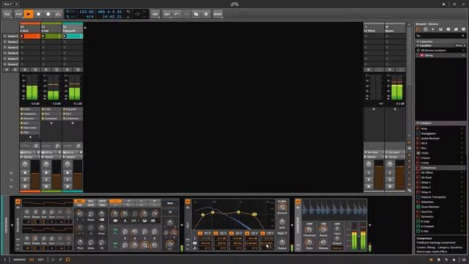This screenshot has width=469, height=264.
Task: Click the Redo arrow icon
Action: pos(186,14)
